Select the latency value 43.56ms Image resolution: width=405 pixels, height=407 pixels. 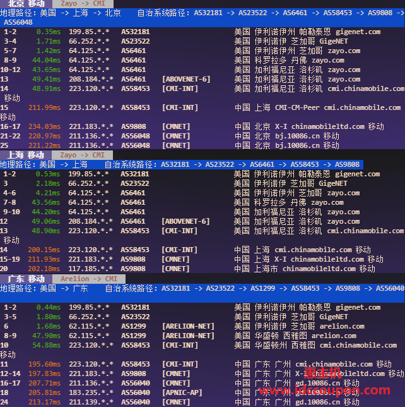(46, 202)
